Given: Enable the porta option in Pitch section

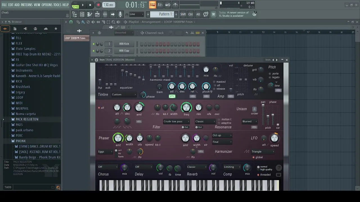Looking at the screenshot, I should 270,74.
